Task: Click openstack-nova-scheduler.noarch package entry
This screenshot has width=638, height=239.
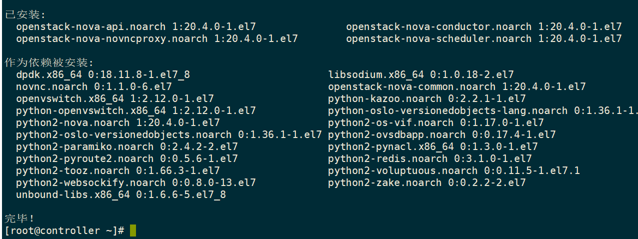Action: (484, 38)
